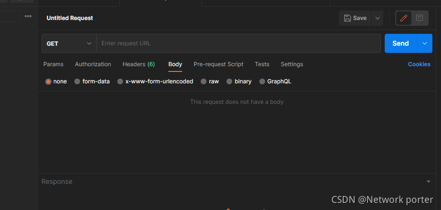Open the GET method dropdown
Screen dimensions: 441x210
point(69,43)
